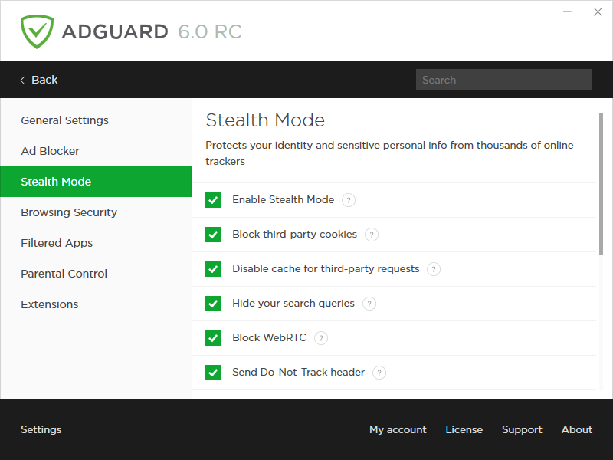The width and height of the screenshot is (613, 460).
Task: Toggle Disable cache for third-party requests
Action: point(213,269)
